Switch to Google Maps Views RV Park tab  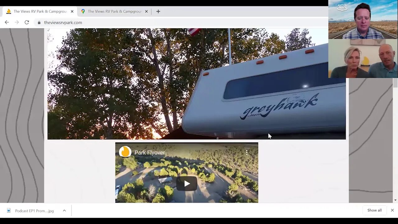114,11
